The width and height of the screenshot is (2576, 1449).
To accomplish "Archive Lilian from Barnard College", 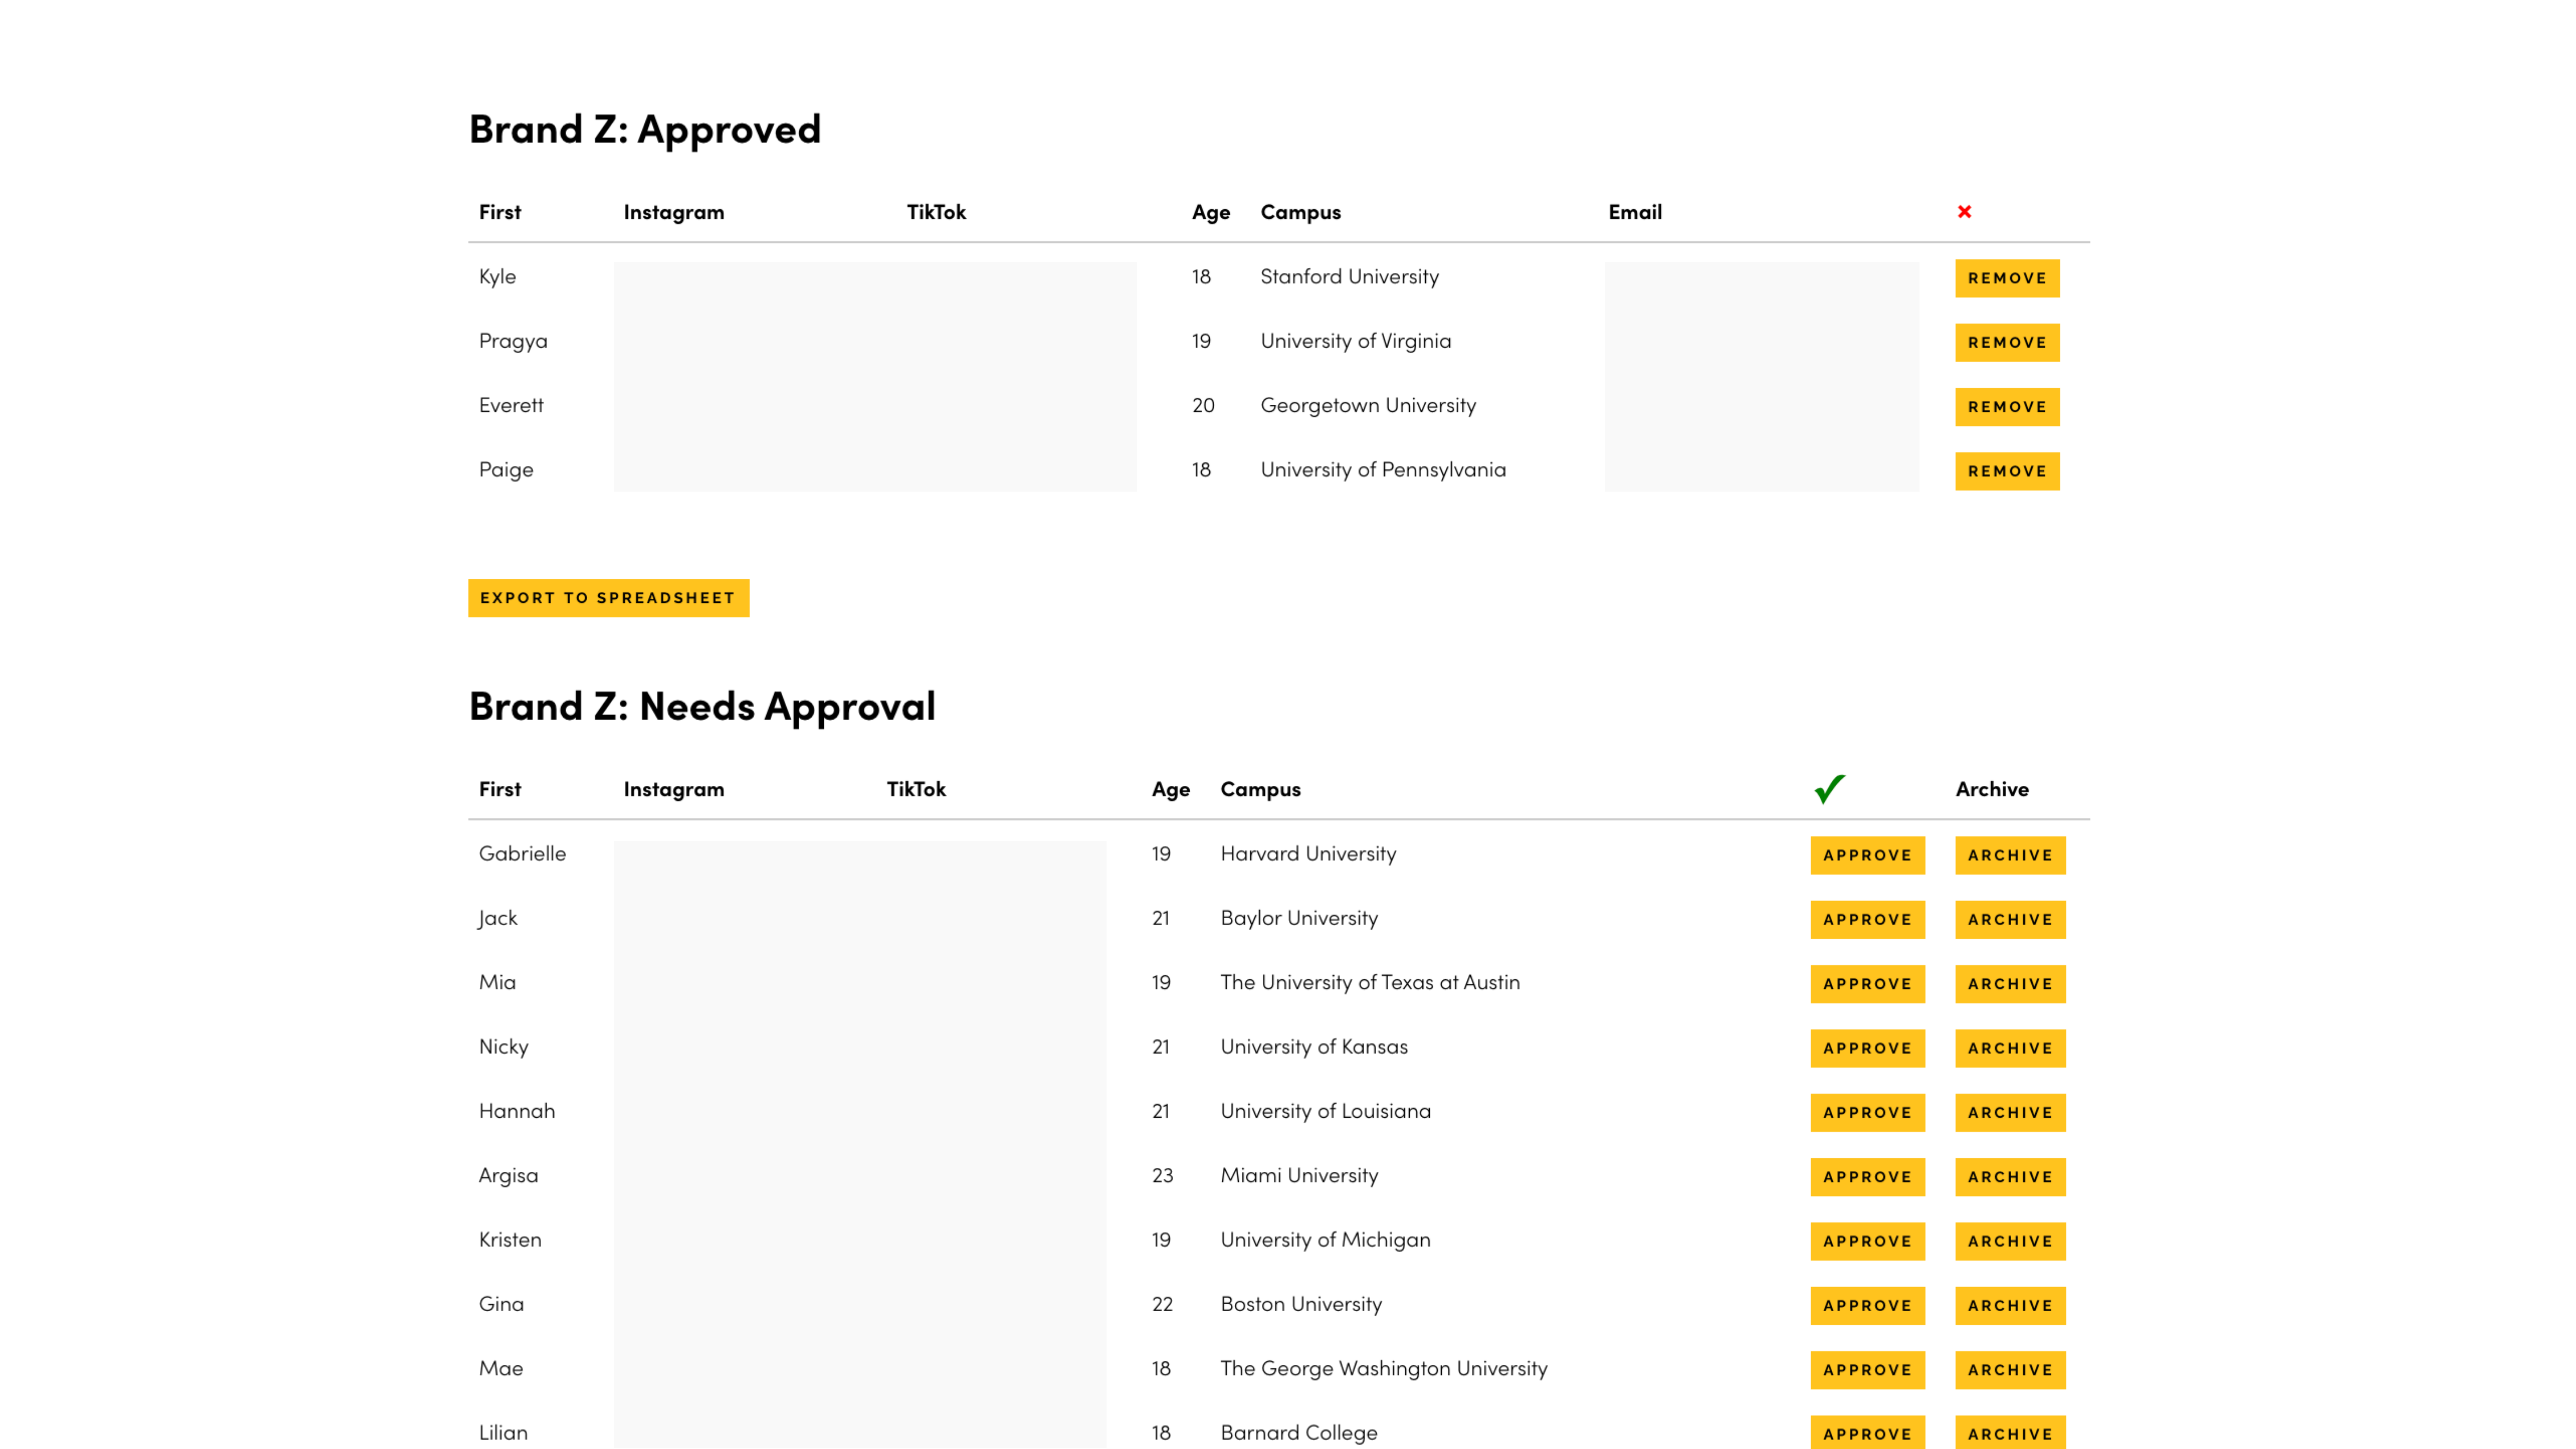I will 2010,1433.
